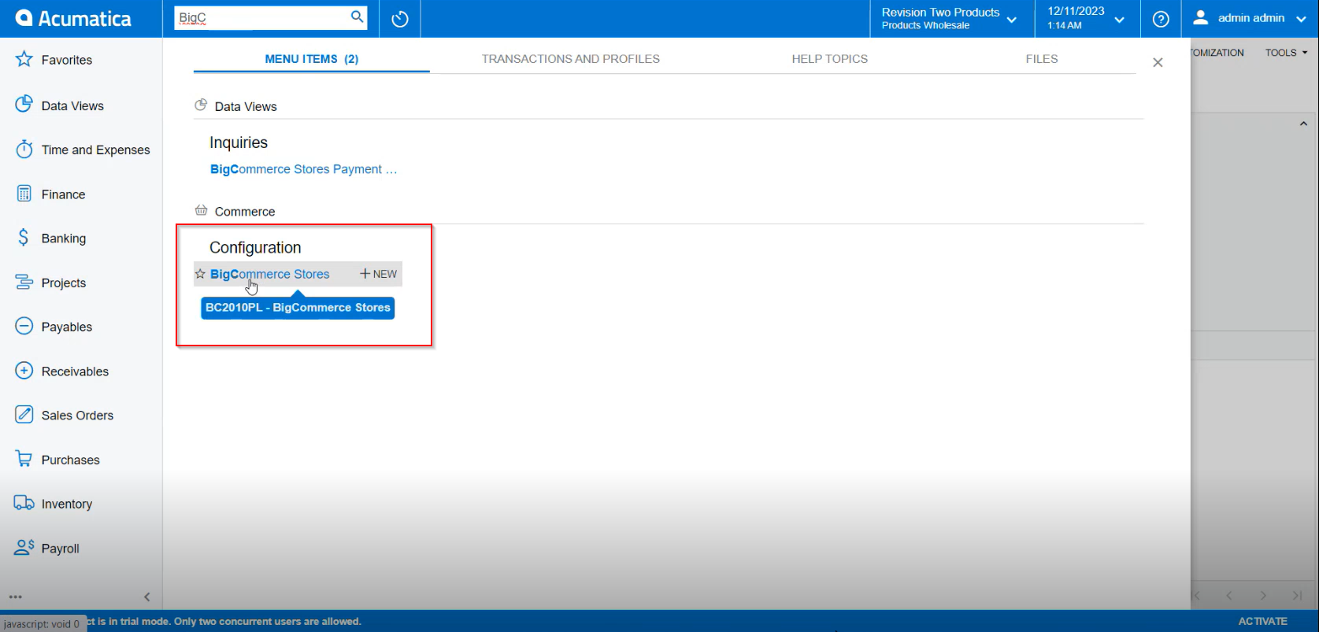This screenshot has height=632, width=1319.
Task: Click the Data Views section heading
Action: 246,106
